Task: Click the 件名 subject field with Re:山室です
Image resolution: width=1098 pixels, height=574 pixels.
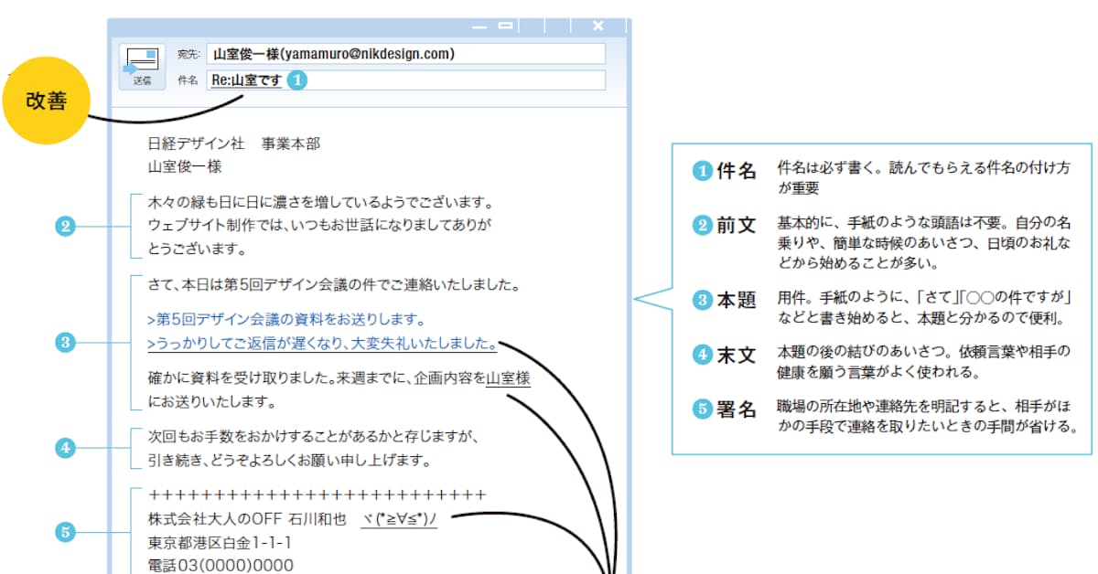Action: click(x=405, y=80)
